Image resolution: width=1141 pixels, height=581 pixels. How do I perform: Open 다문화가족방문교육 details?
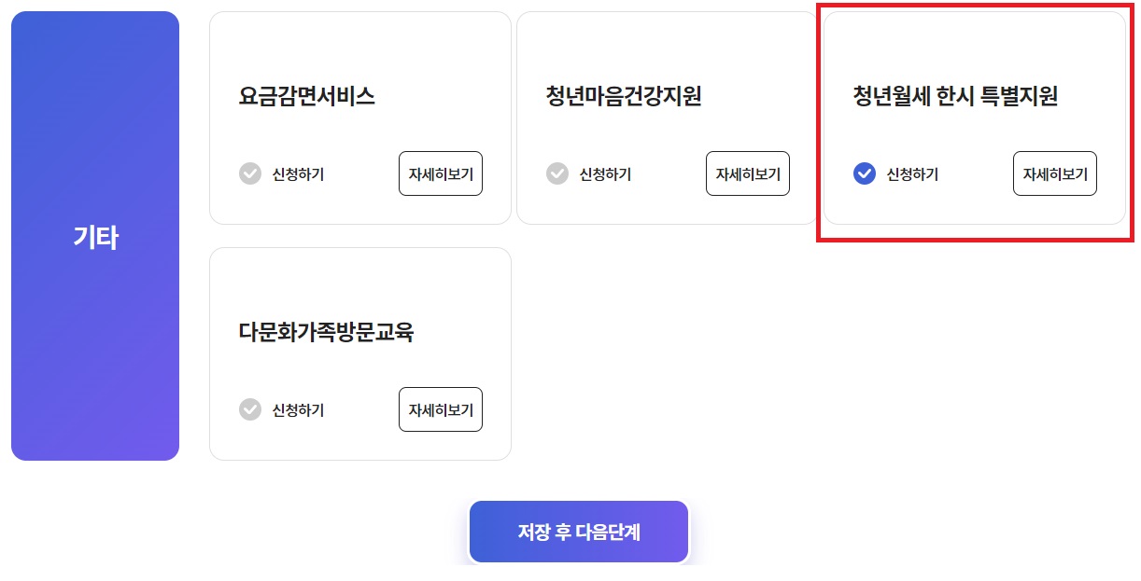click(x=440, y=409)
